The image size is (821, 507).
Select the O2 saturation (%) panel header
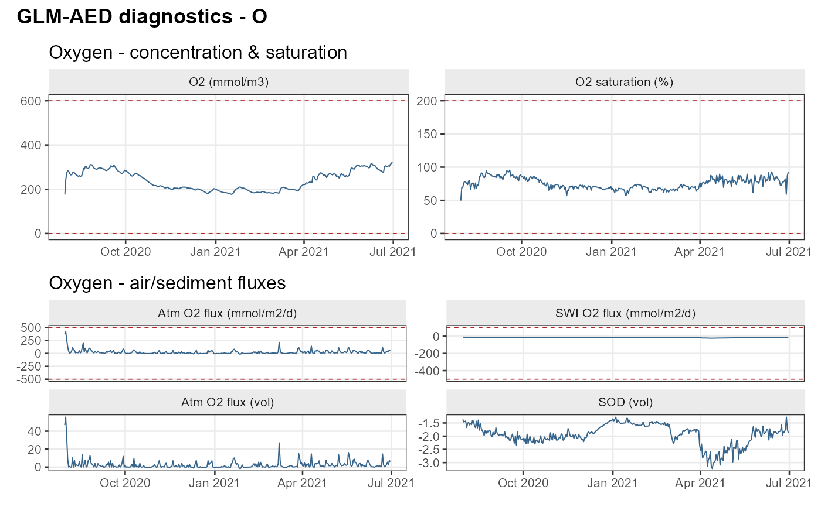point(624,82)
